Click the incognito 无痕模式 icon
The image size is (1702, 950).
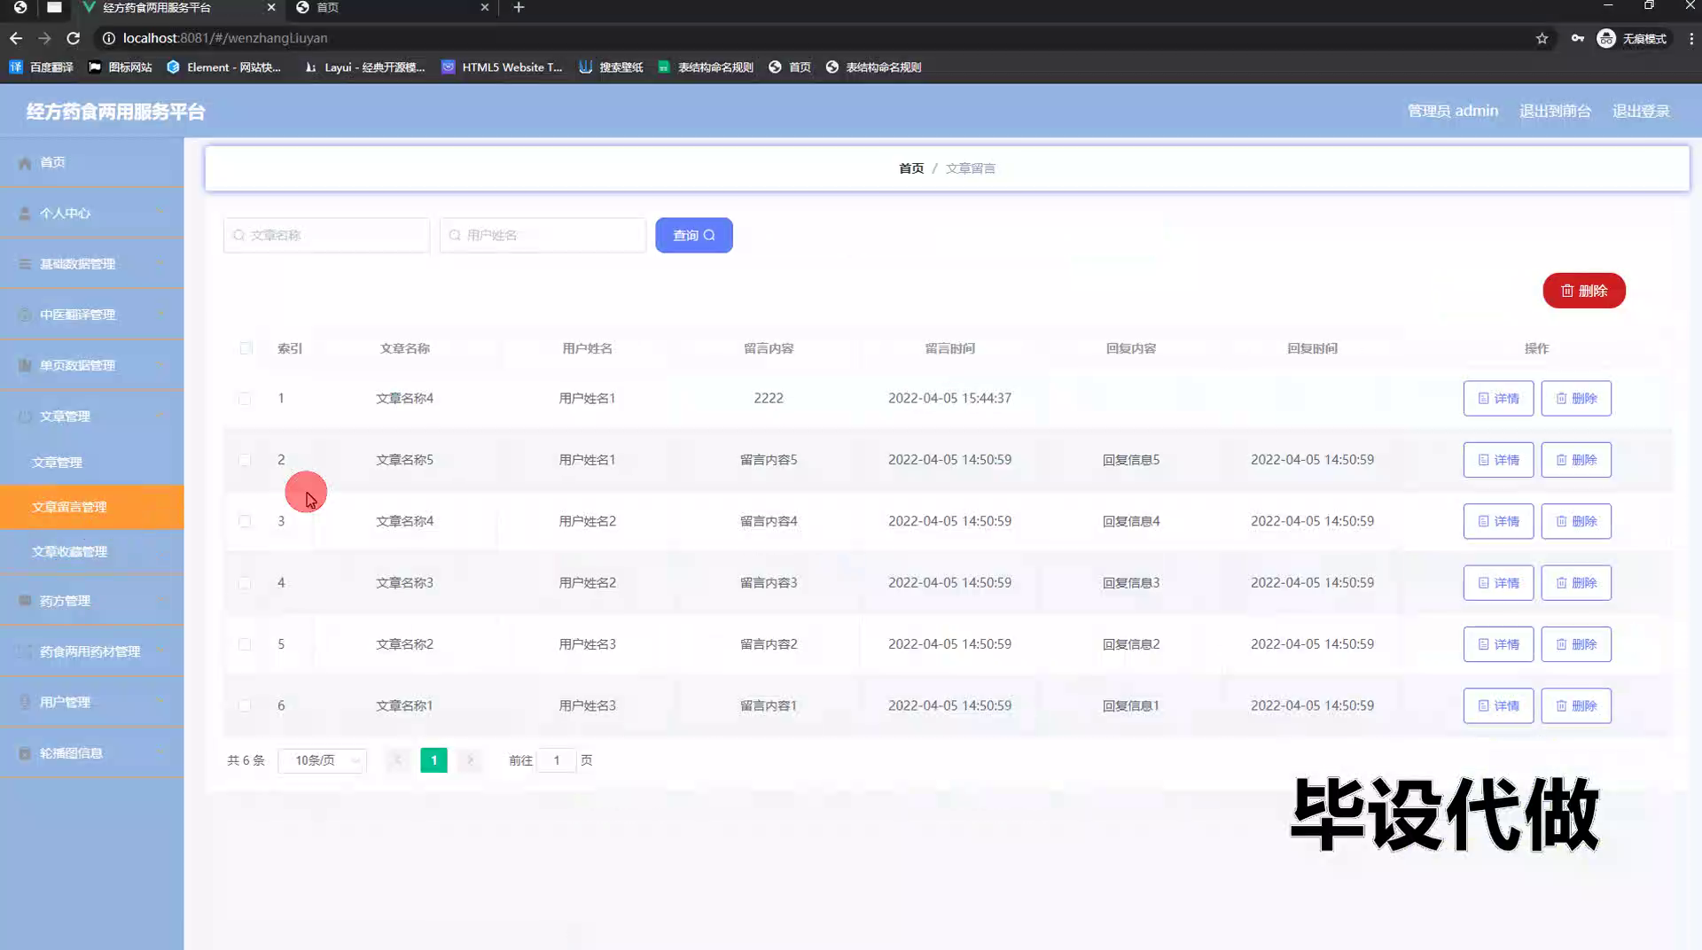click(1606, 38)
